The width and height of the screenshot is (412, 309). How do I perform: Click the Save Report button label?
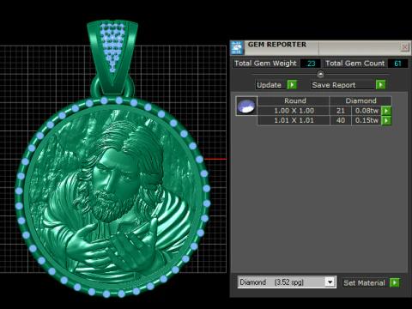tap(342, 85)
